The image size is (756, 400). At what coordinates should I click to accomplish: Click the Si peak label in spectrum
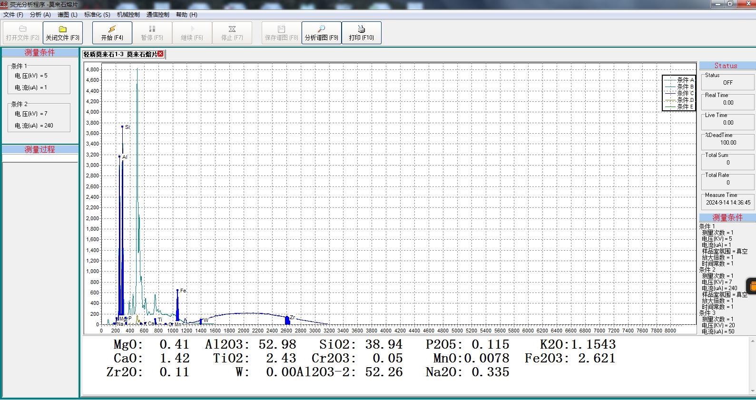coord(127,127)
